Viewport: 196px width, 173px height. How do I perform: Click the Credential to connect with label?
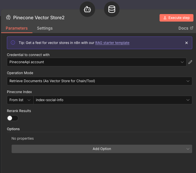click(x=28, y=55)
